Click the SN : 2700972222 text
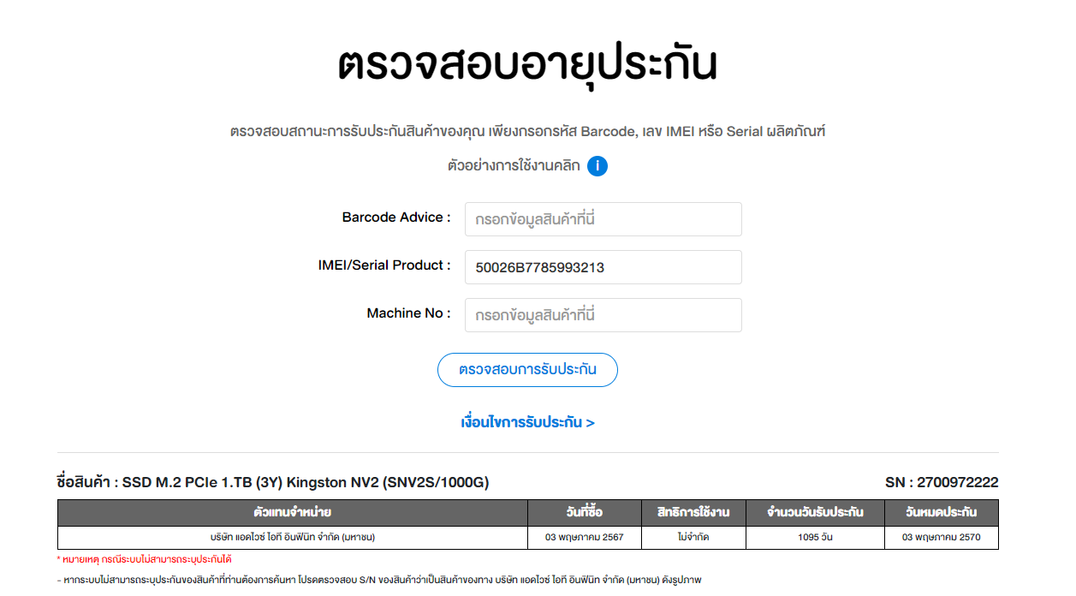Viewport: 1076px width, 596px height. coord(942,483)
